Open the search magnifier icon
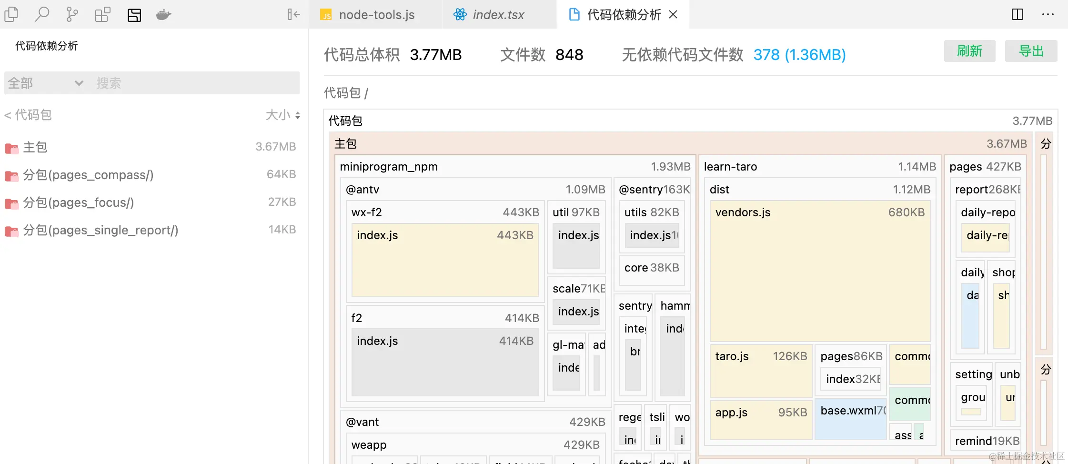This screenshot has width=1068, height=464. click(42, 14)
